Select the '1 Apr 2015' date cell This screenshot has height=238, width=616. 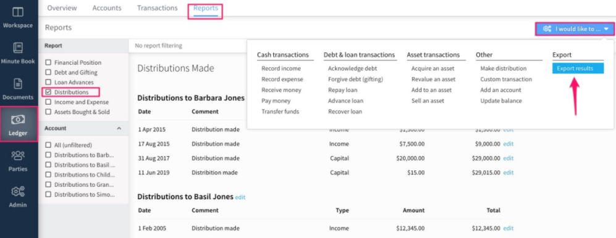click(x=151, y=129)
